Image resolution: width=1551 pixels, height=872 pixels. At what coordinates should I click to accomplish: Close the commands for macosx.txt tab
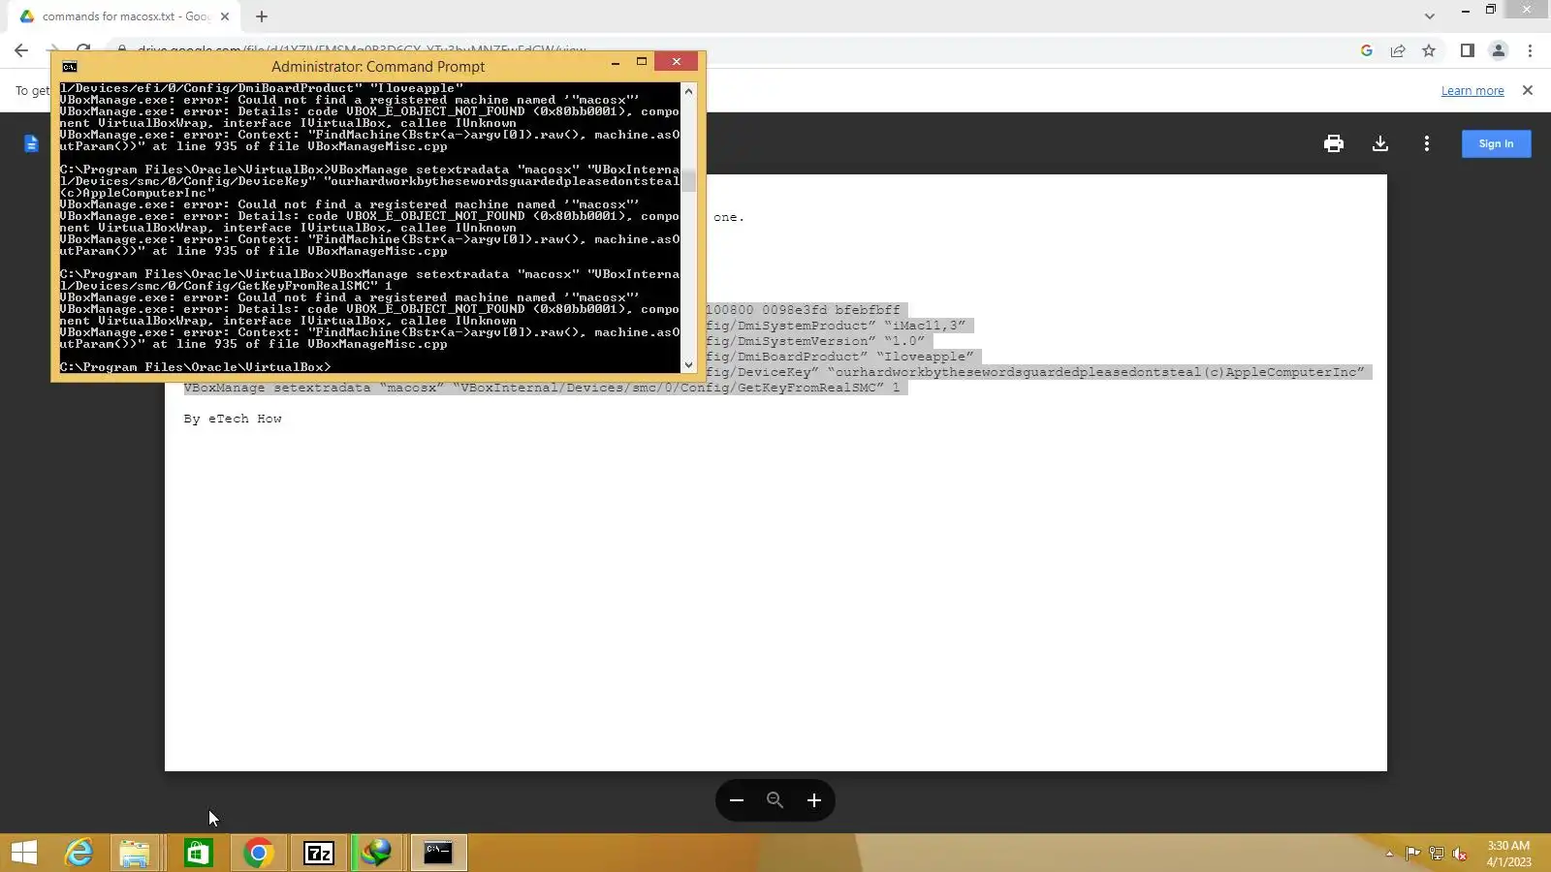tap(225, 16)
